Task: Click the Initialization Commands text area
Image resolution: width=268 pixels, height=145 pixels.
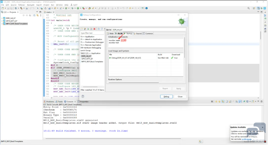Action: tap(146, 43)
